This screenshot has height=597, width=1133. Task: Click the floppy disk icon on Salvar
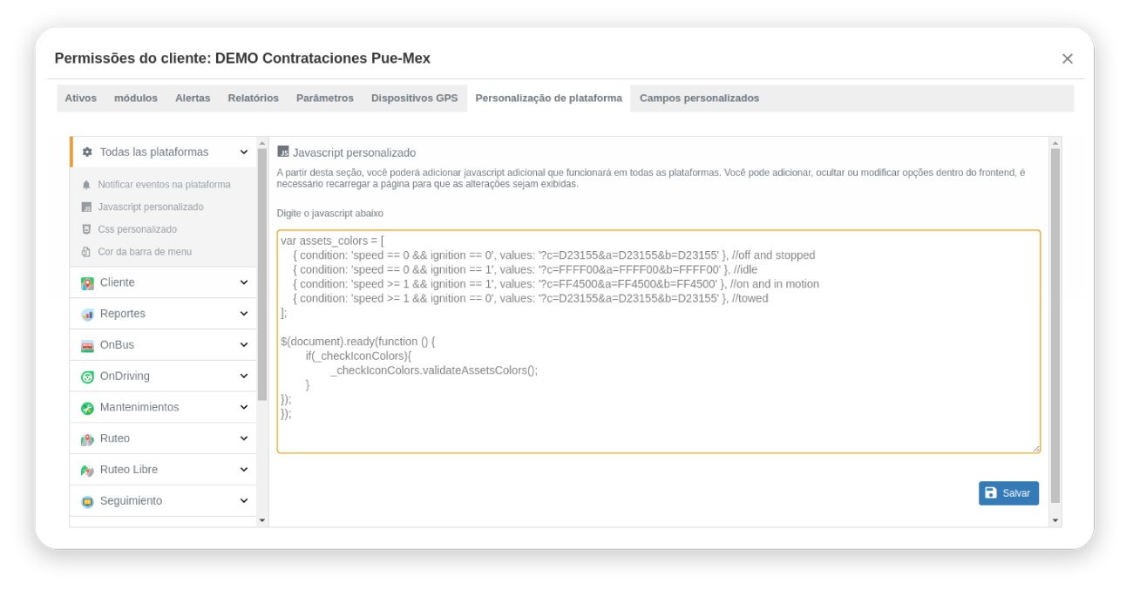click(991, 492)
